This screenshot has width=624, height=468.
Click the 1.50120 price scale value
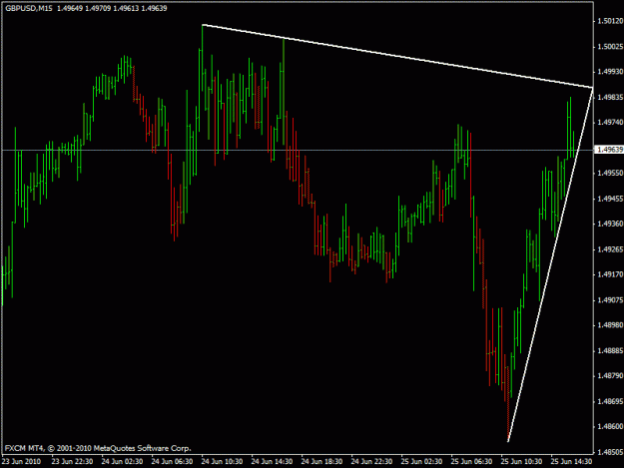pyautogui.click(x=610, y=21)
